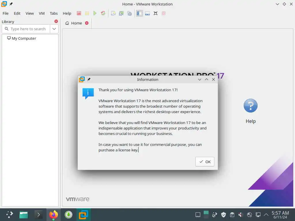Minimize the Information dialog with down chevron

click(x=200, y=79)
